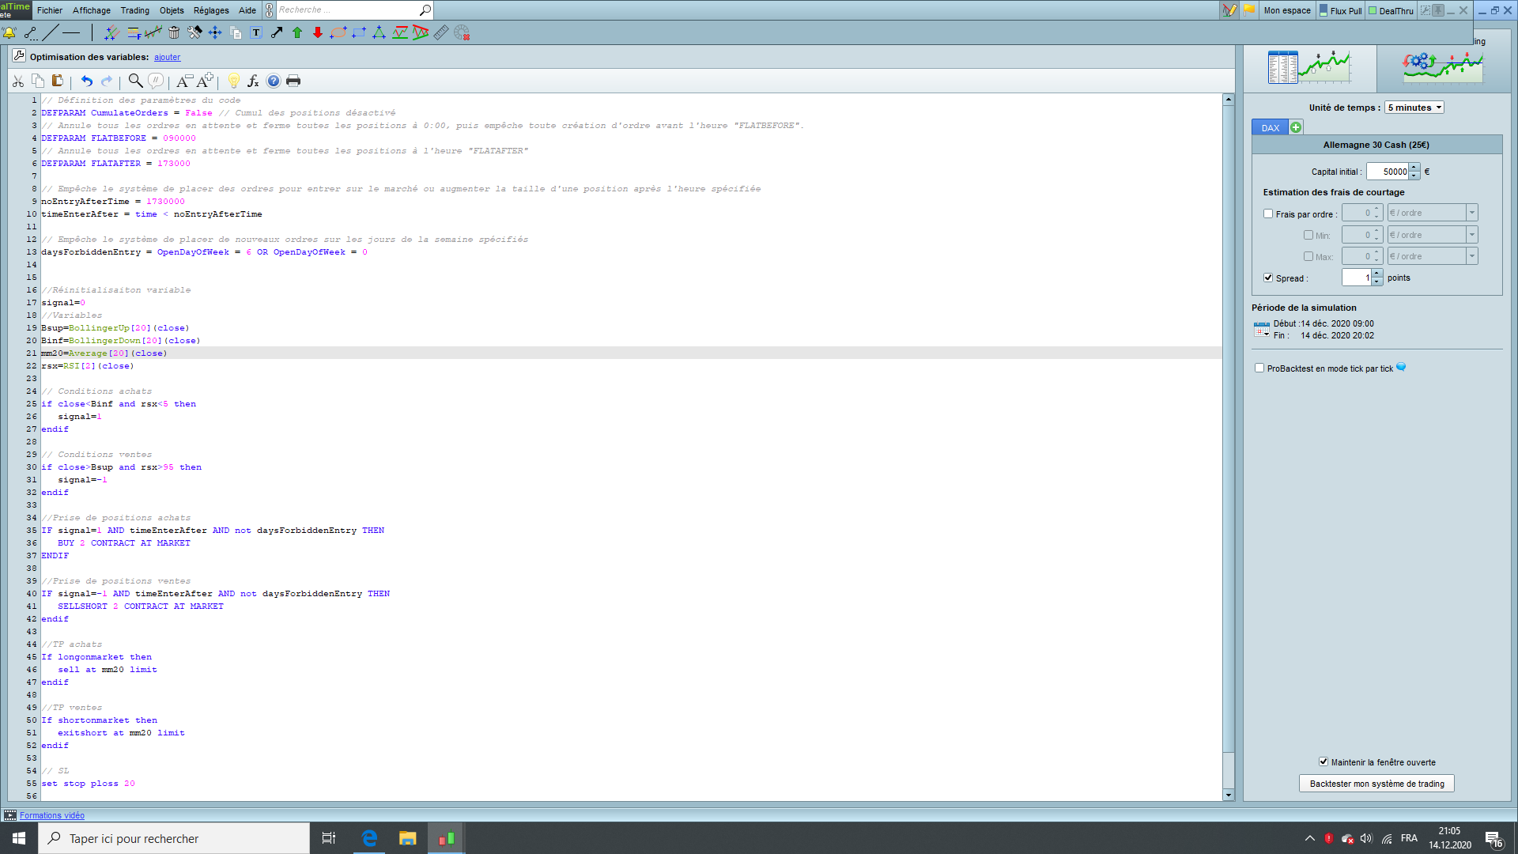
Task: Click the ajouter link for variable optimisation
Action: (167, 57)
